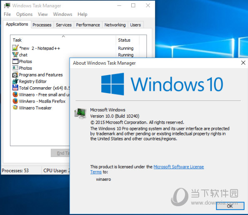
Task: Click the Total Commander floppy icon
Action: (15, 88)
